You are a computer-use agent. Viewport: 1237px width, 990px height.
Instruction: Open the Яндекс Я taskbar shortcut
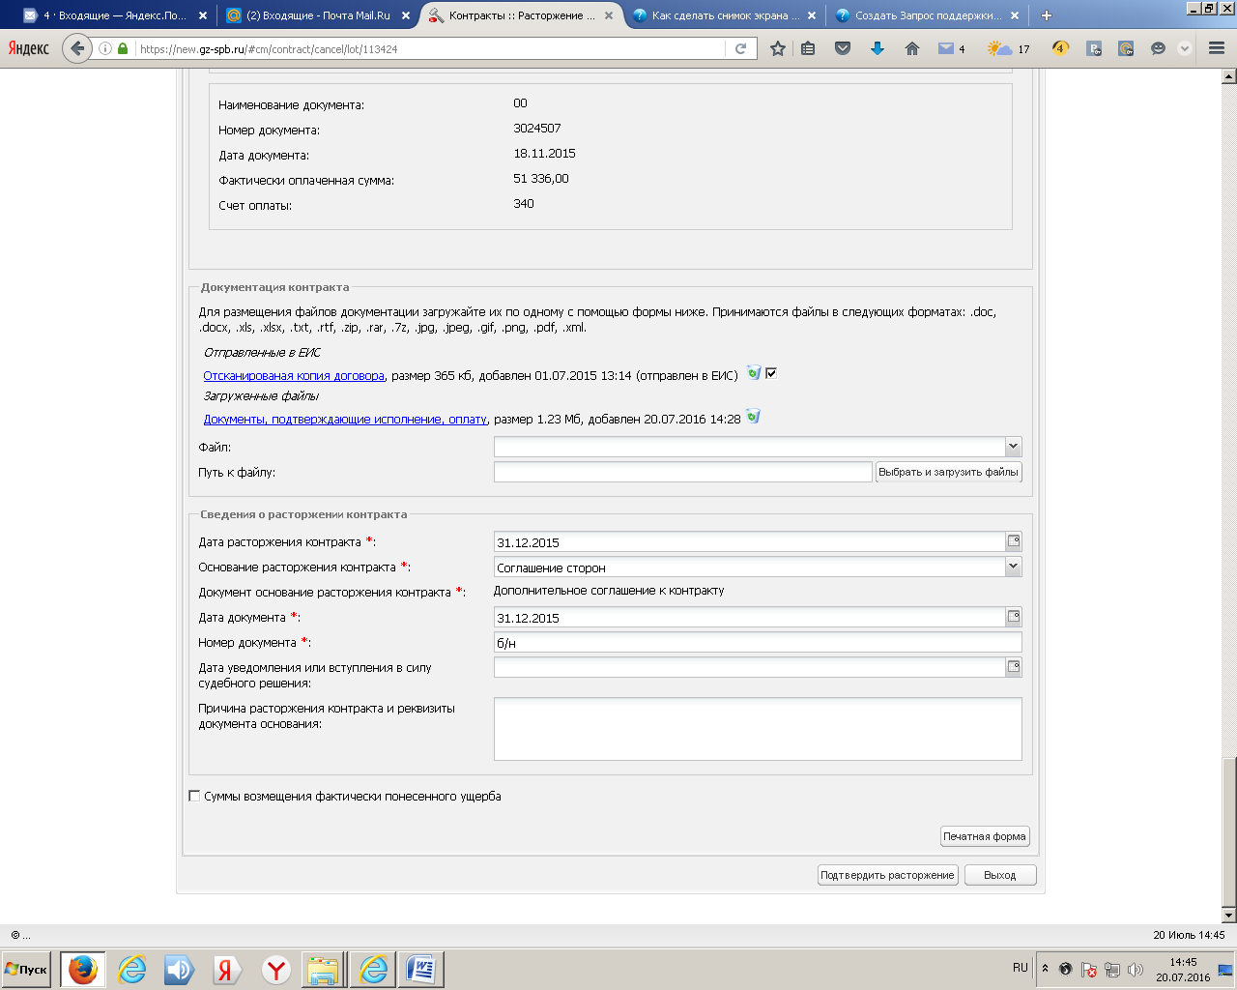(x=227, y=969)
